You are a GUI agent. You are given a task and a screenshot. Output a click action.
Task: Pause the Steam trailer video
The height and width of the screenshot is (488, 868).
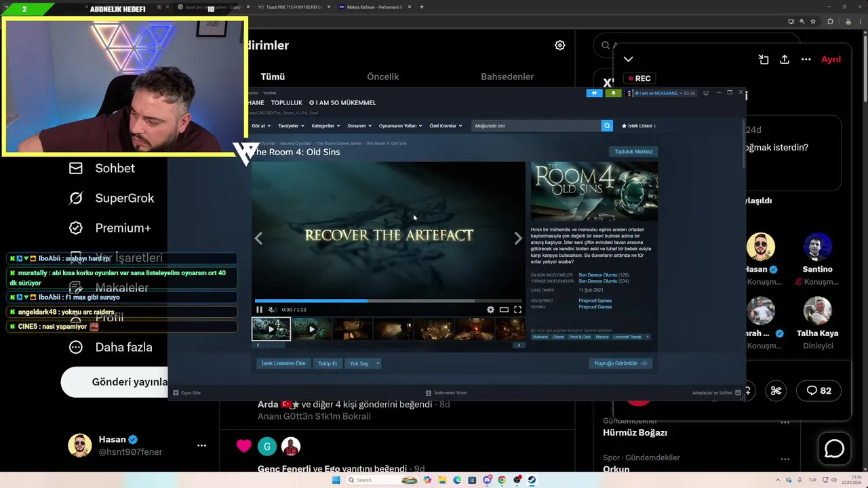tap(259, 310)
